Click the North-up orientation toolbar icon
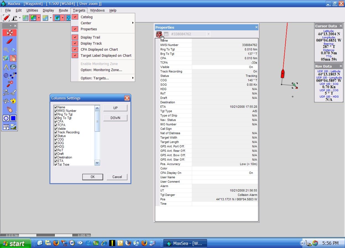Image resolution: width=345 pixels, height=248 pixels. coord(14,18)
